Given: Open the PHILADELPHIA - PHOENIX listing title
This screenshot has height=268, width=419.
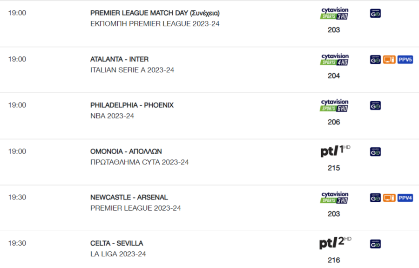Looking at the screenshot, I should click(132, 105).
